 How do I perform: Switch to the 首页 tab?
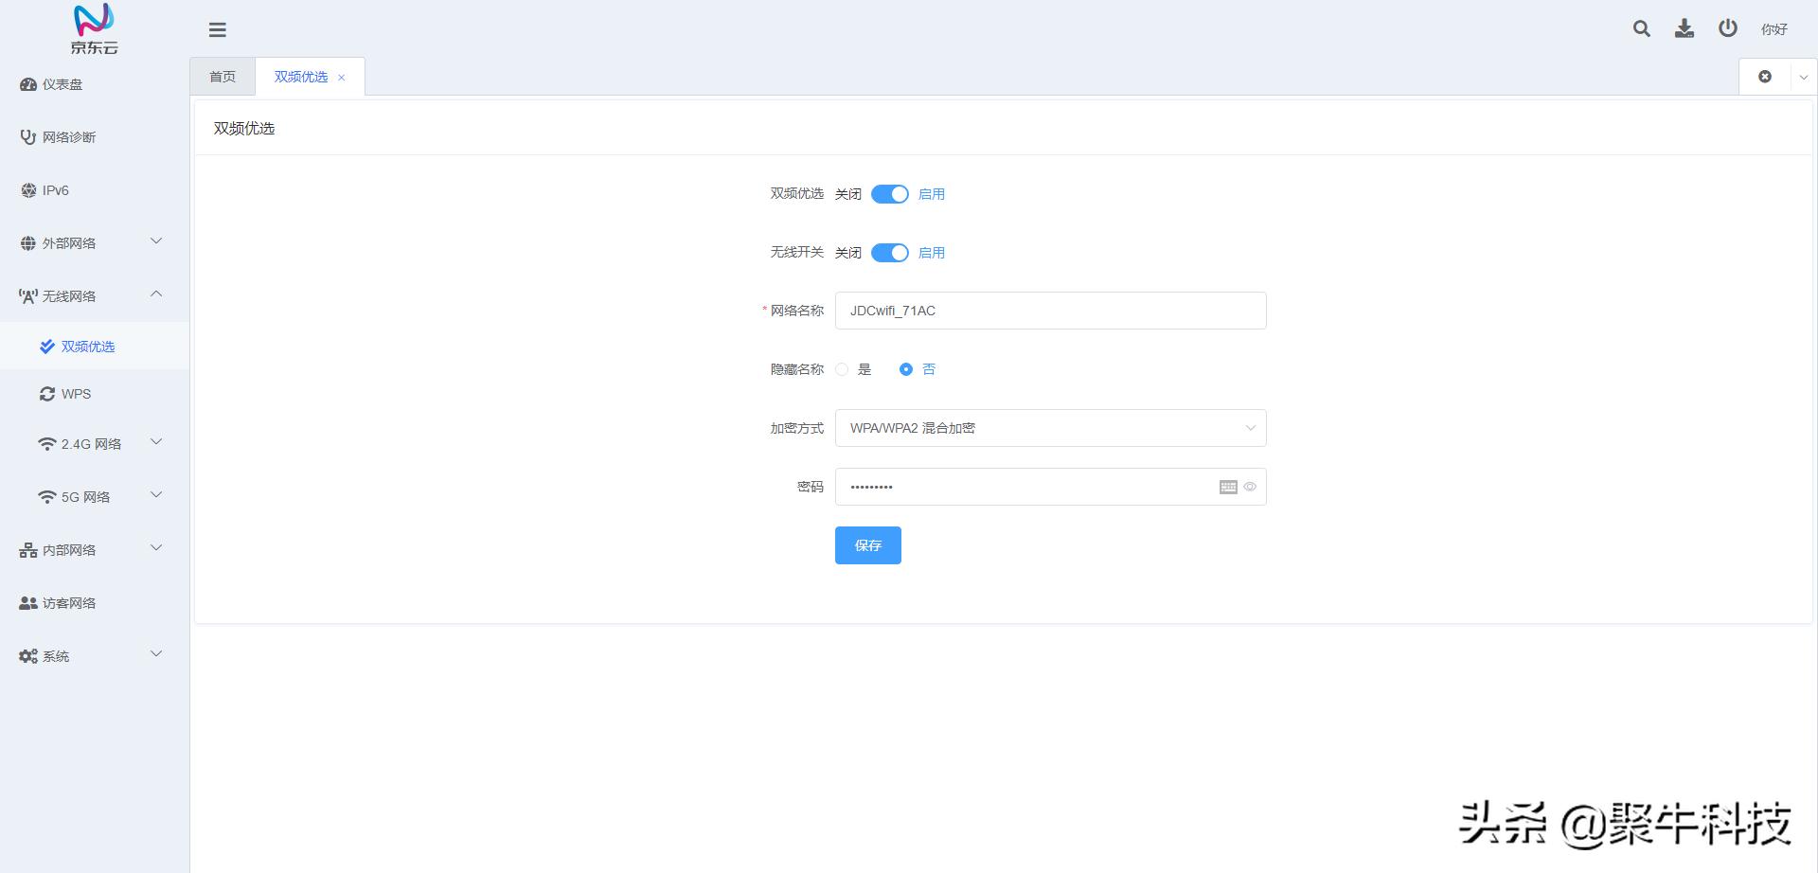223,77
